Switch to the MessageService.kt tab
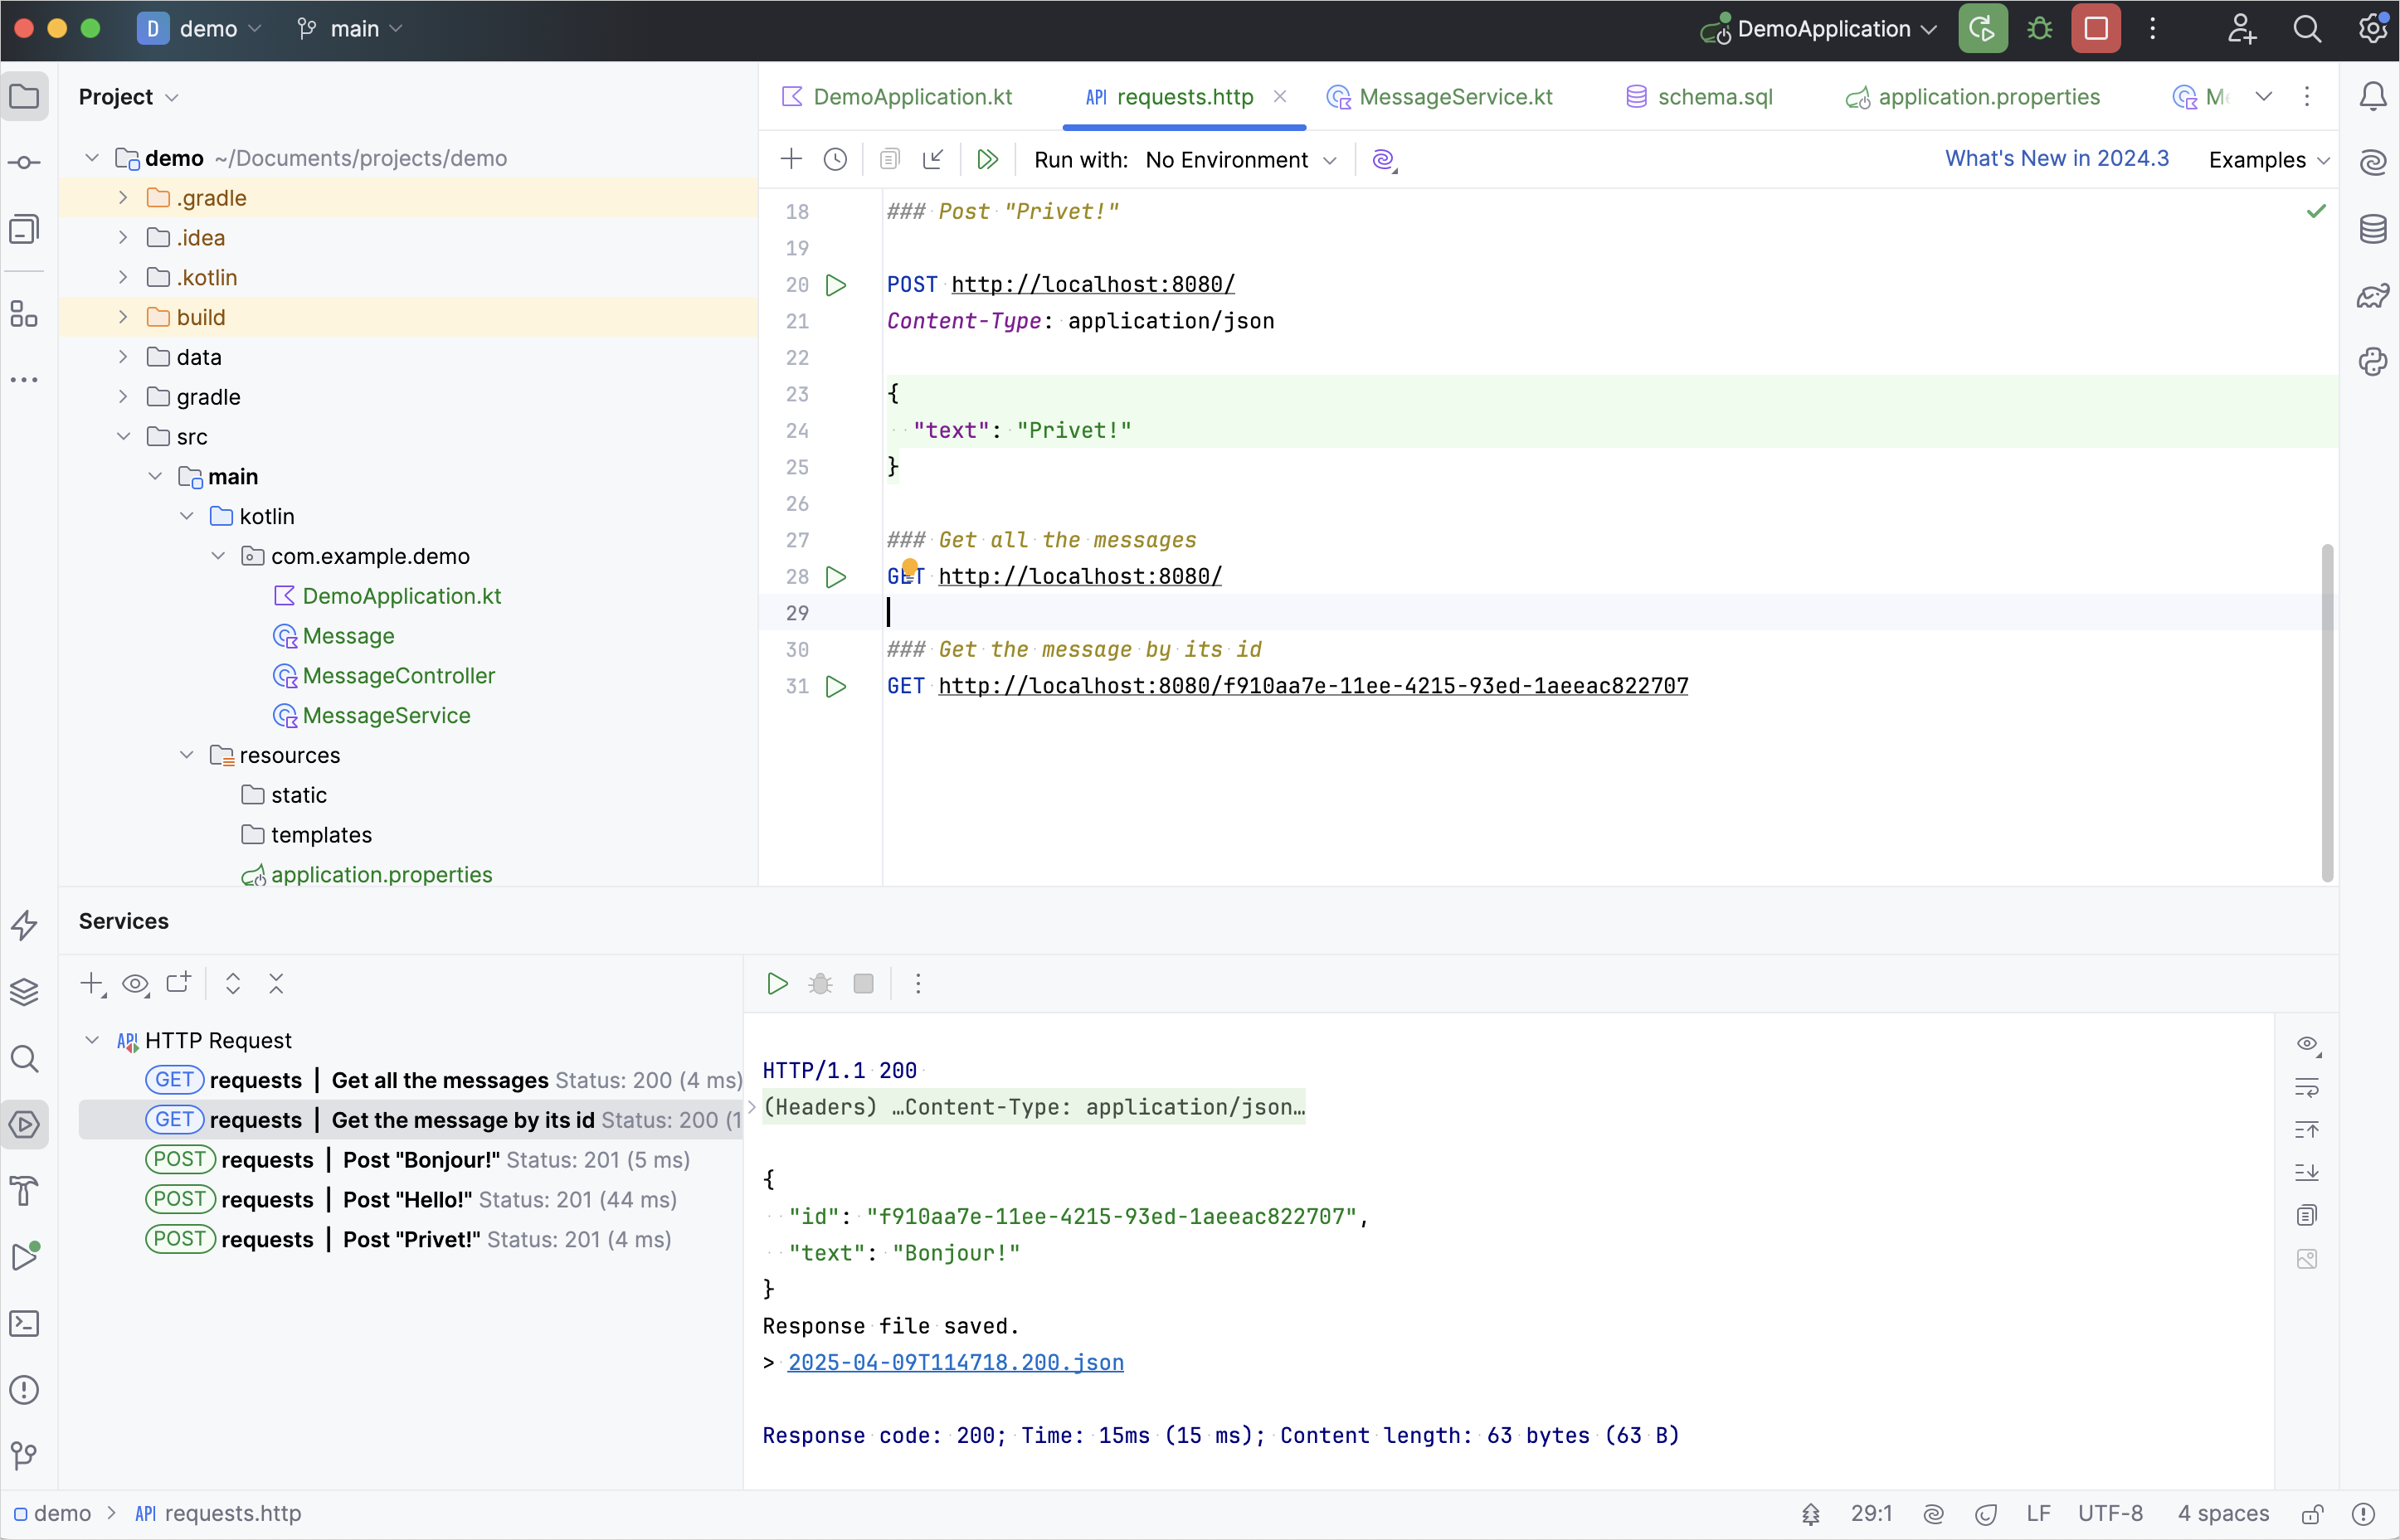Viewport: 2400px width, 1540px height. click(1454, 97)
